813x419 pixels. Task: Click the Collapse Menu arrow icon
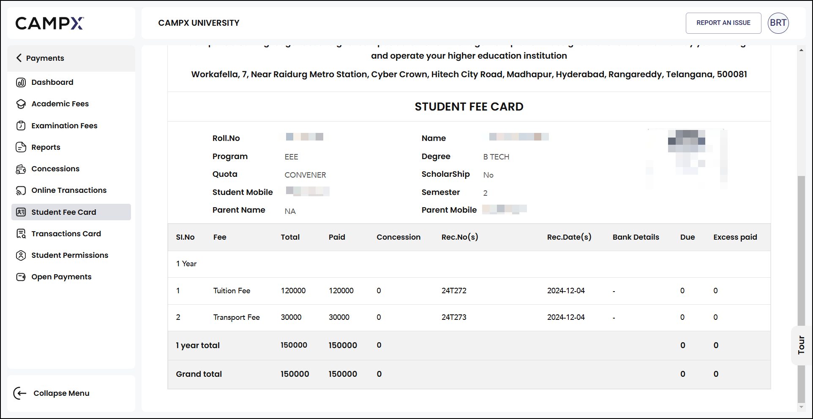[x=20, y=393]
